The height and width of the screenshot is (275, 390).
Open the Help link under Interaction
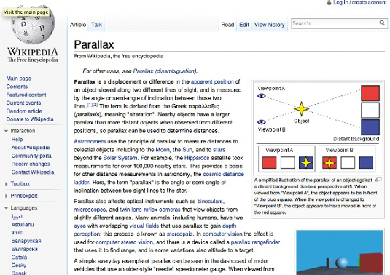pyautogui.click(x=17, y=140)
